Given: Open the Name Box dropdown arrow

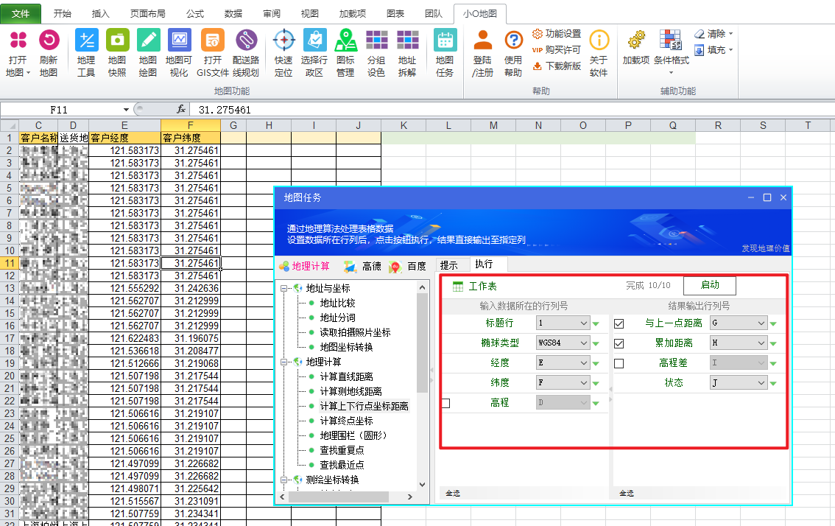Looking at the screenshot, I should pyautogui.click(x=126, y=110).
